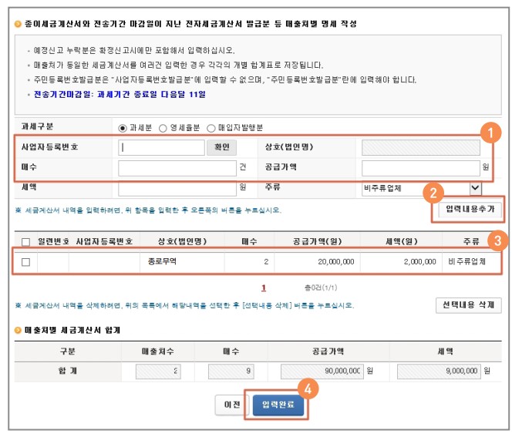Click the 합계 매출처수 field
The image size is (512, 437).
pos(158,371)
